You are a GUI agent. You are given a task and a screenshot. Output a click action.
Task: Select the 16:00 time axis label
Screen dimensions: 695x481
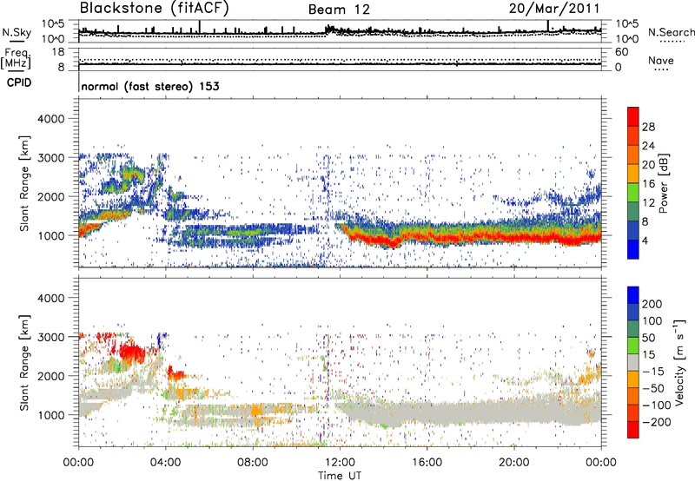[x=427, y=462]
